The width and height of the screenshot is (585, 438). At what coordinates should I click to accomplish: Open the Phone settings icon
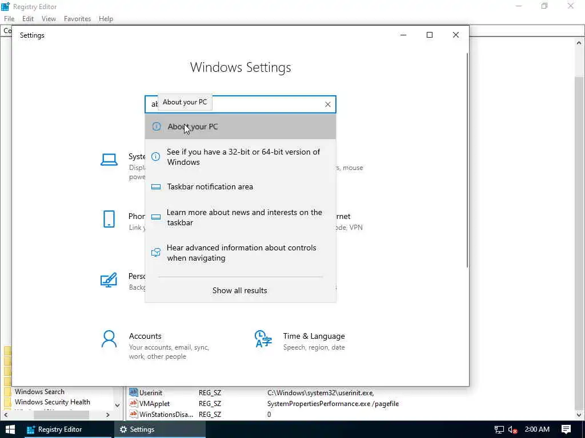tap(109, 219)
